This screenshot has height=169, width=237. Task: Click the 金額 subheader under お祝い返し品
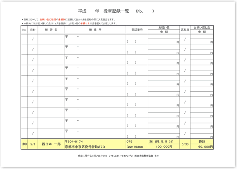[x=202, y=32]
